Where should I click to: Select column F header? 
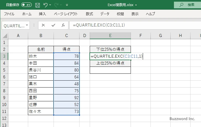[141, 36]
